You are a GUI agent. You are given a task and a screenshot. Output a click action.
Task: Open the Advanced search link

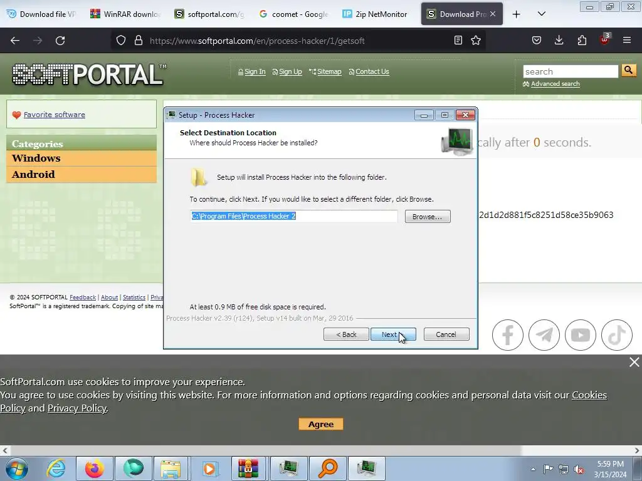point(555,84)
